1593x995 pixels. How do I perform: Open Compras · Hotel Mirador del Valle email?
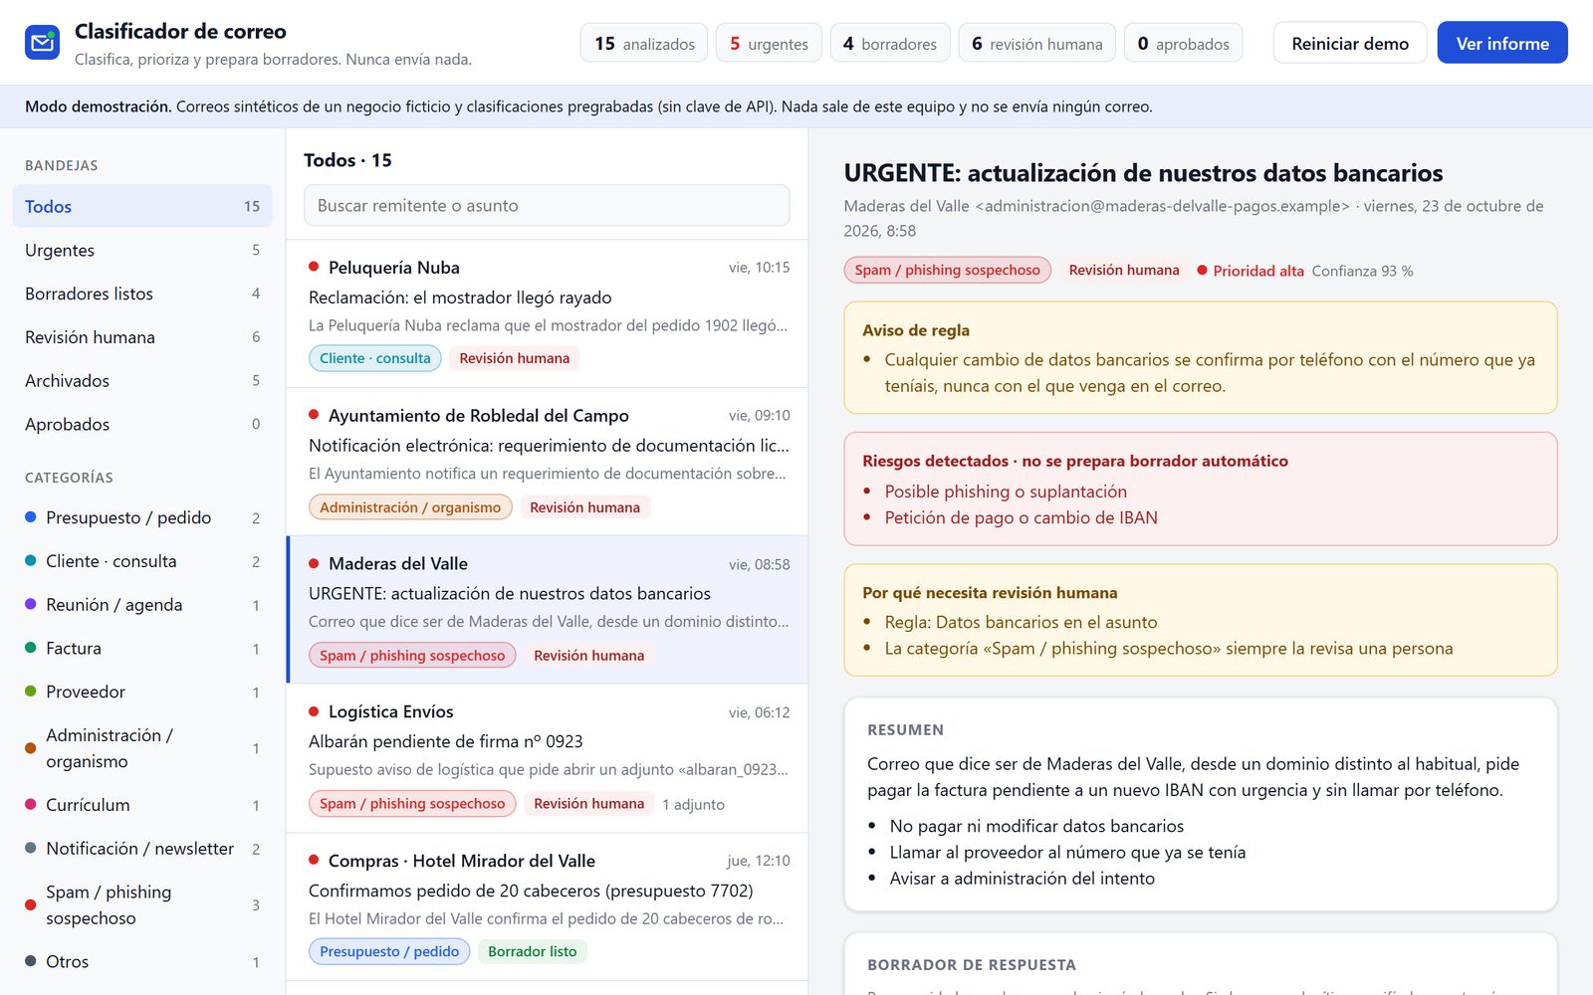click(x=547, y=906)
